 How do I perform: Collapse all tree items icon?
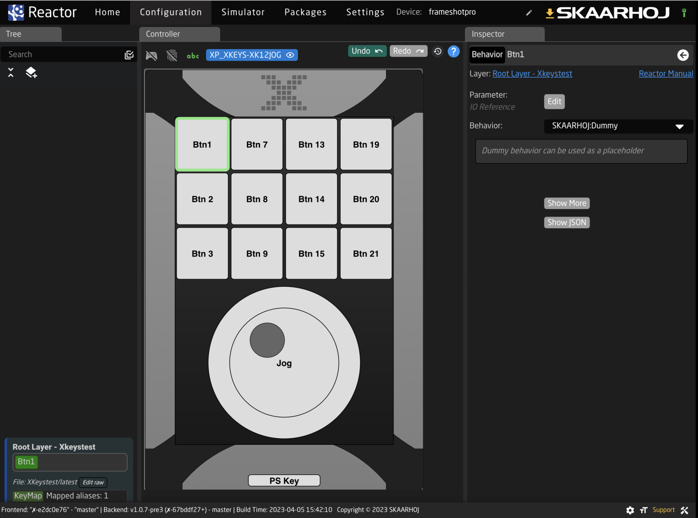point(11,72)
